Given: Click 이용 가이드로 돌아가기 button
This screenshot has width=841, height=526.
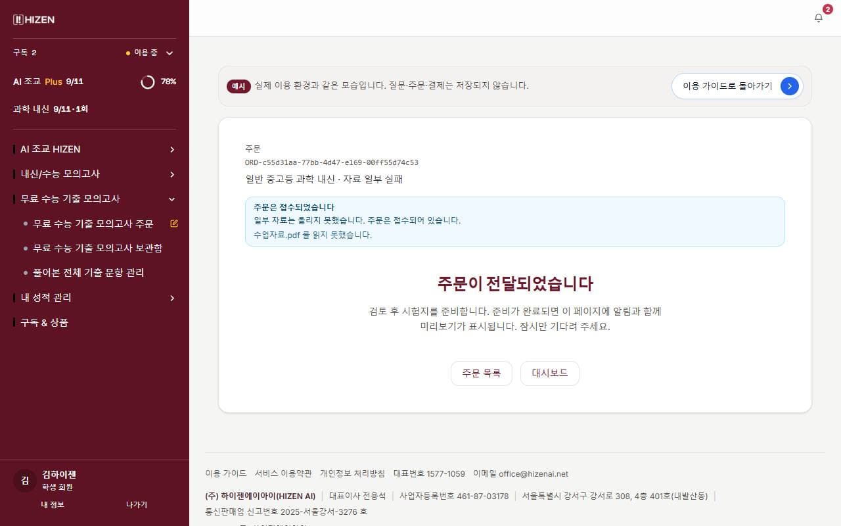Looking at the screenshot, I should [x=737, y=86].
